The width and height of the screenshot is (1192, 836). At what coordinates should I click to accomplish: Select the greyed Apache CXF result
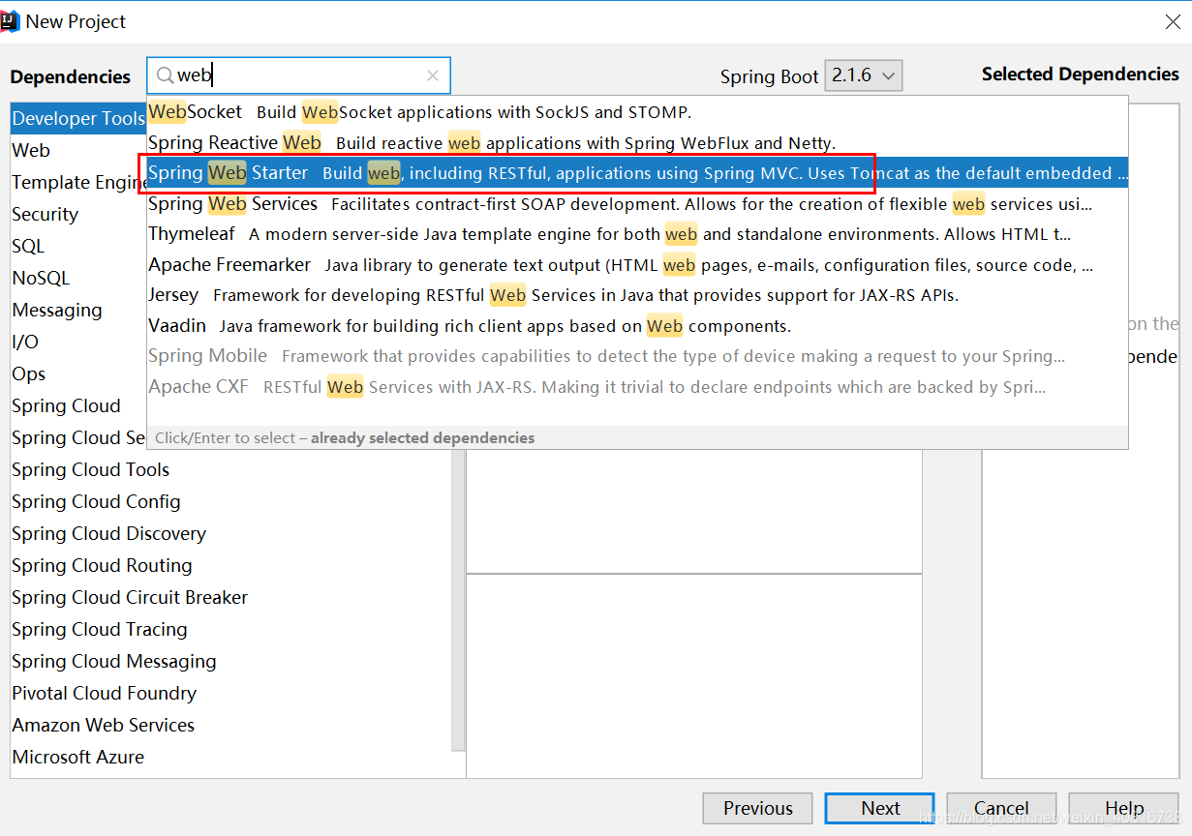coord(637,387)
